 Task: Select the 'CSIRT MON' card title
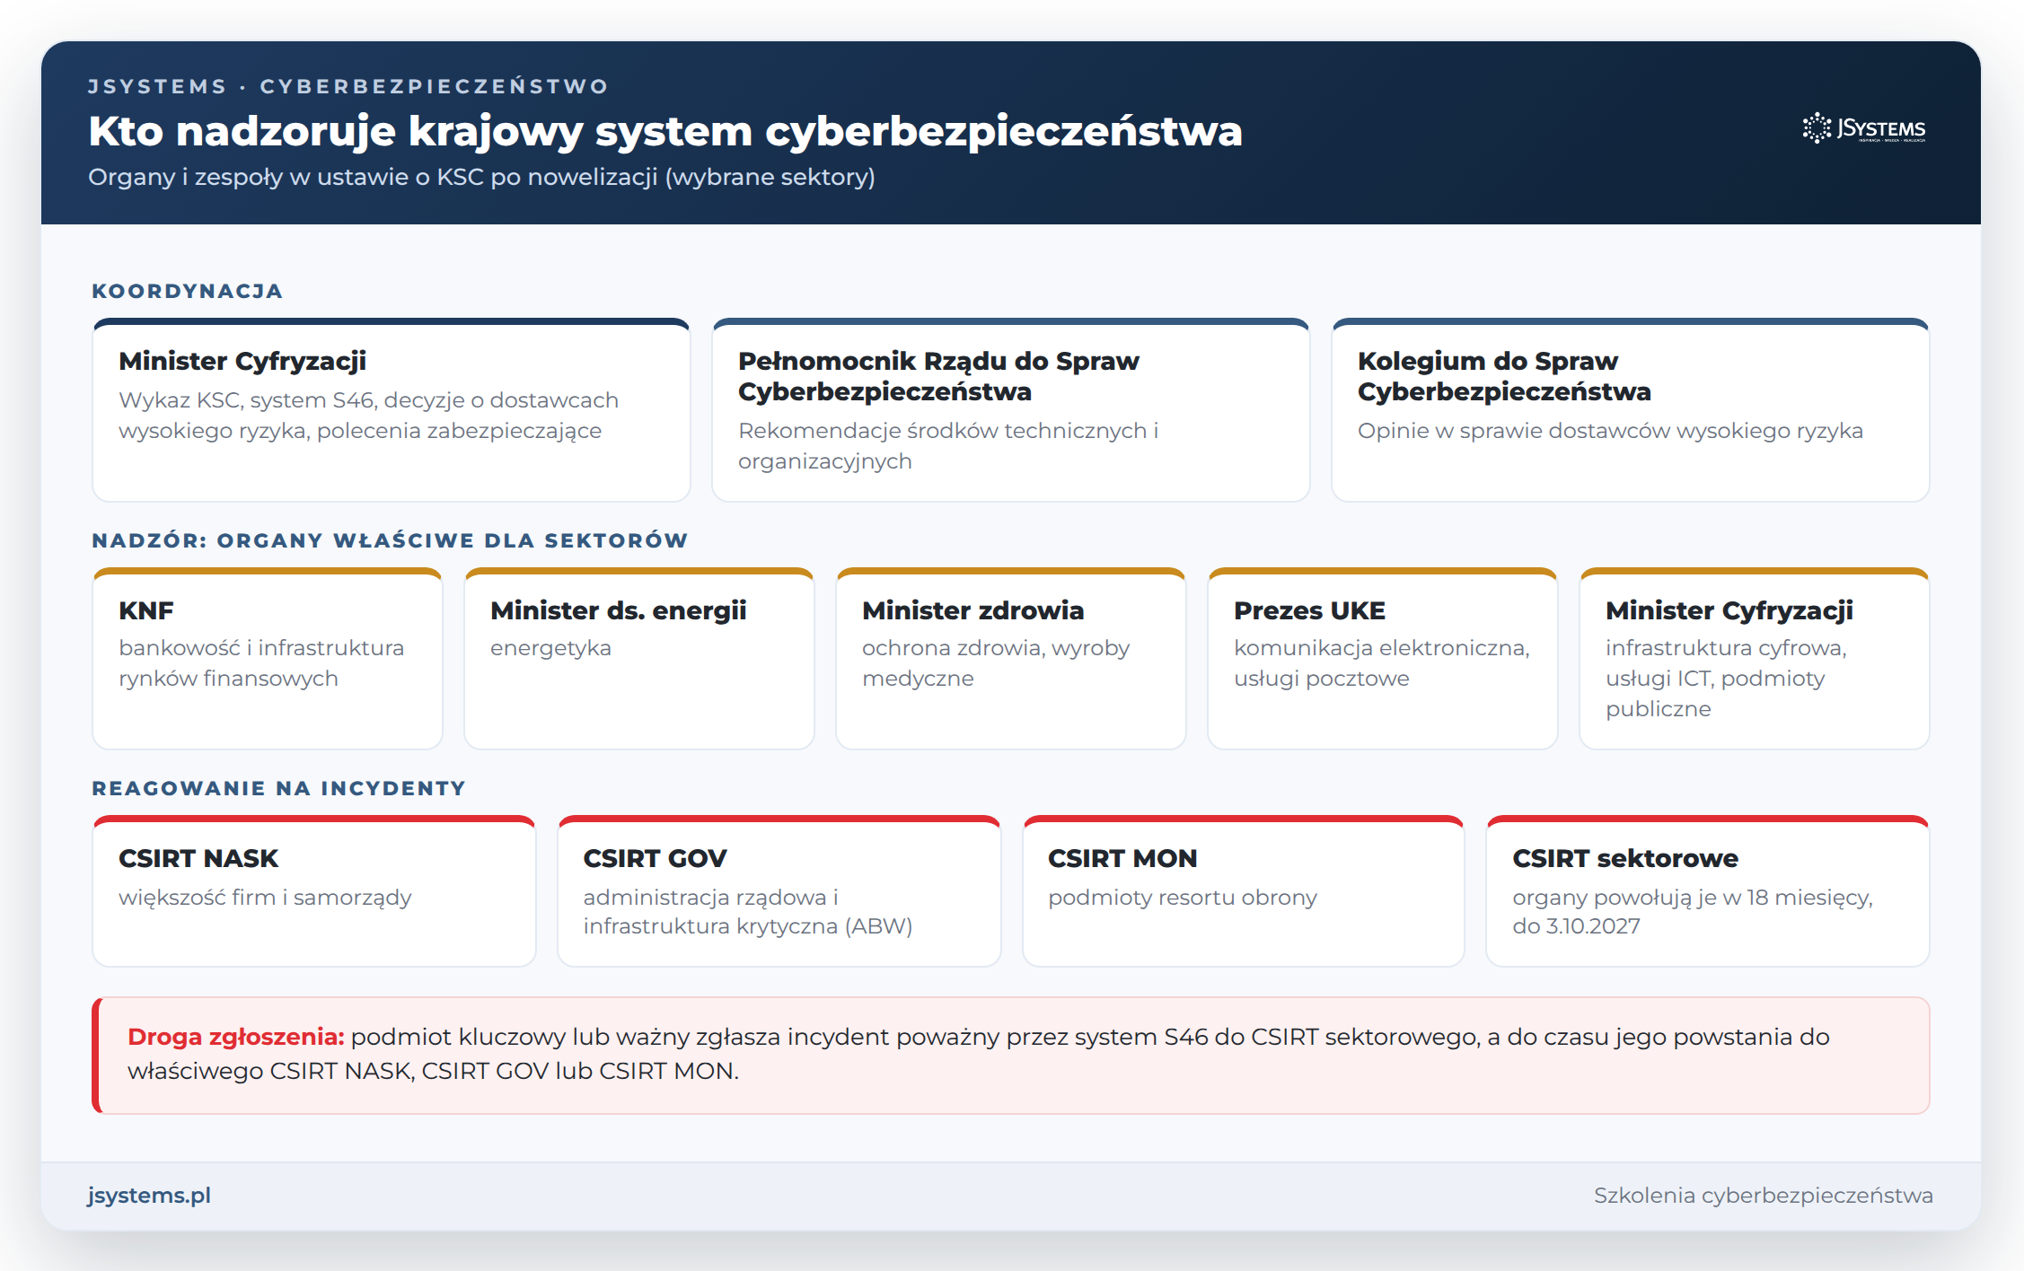[1122, 858]
